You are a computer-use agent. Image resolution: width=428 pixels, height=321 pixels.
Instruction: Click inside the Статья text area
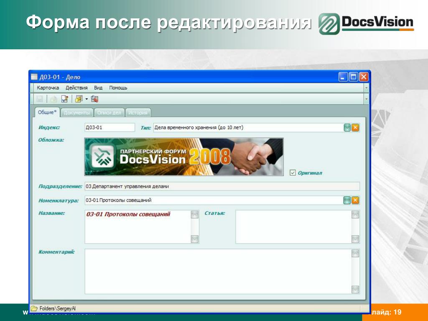(294, 227)
